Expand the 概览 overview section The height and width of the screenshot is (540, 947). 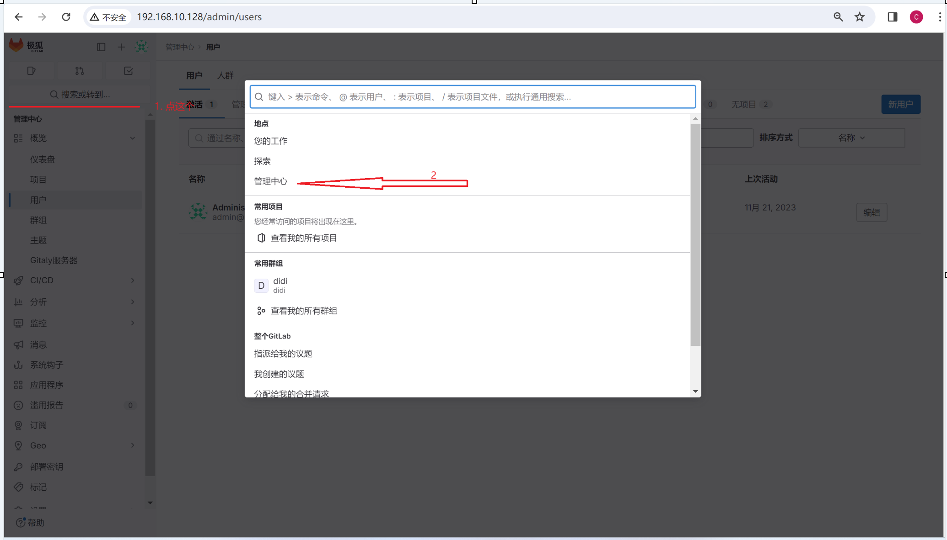pyautogui.click(x=76, y=138)
